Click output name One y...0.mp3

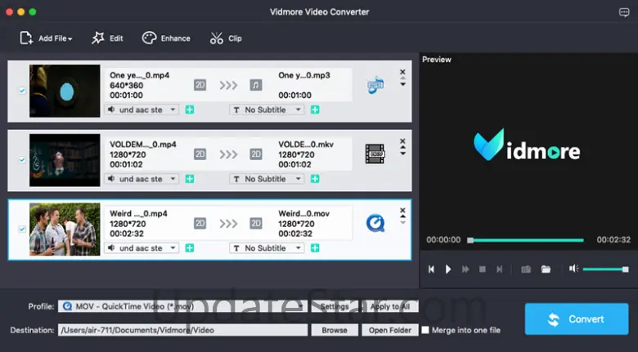click(304, 75)
